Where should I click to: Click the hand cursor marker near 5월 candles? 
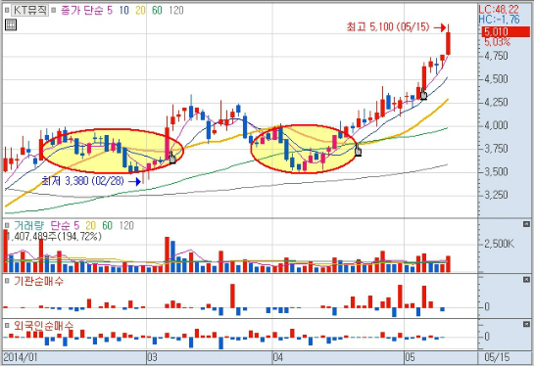click(x=423, y=94)
